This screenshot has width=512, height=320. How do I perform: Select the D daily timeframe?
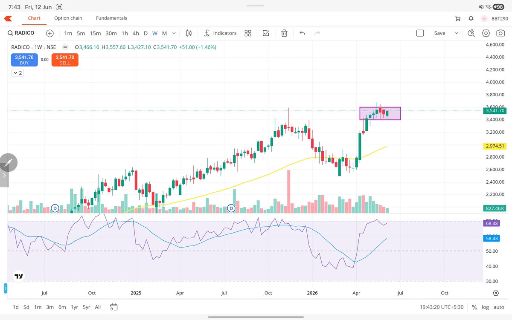(145, 33)
